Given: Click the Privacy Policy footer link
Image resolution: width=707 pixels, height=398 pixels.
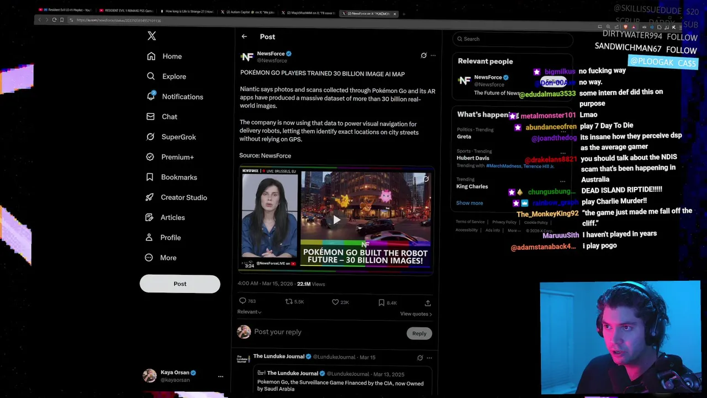Looking at the screenshot, I should (504, 222).
